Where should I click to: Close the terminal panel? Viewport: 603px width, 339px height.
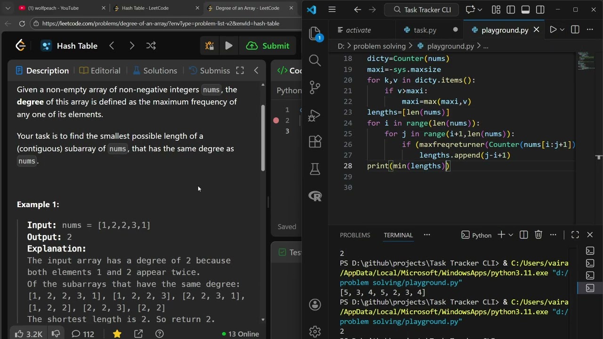tap(590, 234)
